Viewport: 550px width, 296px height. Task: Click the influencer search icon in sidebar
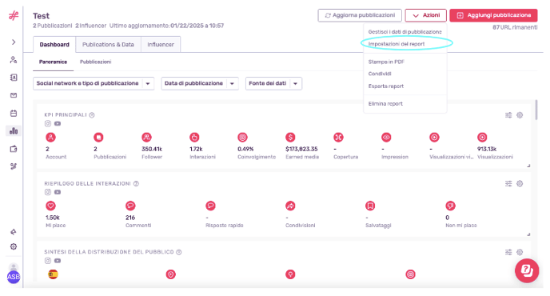pyautogui.click(x=14, y=60)
